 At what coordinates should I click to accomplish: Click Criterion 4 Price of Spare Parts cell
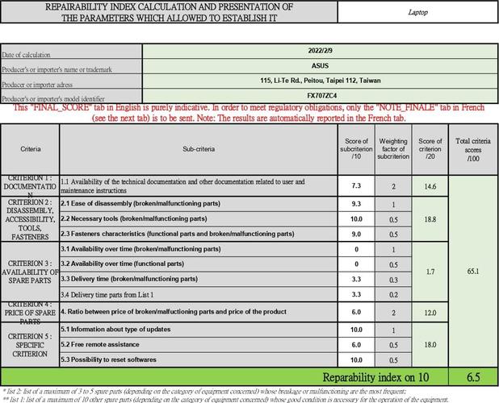tap(30, 313)
